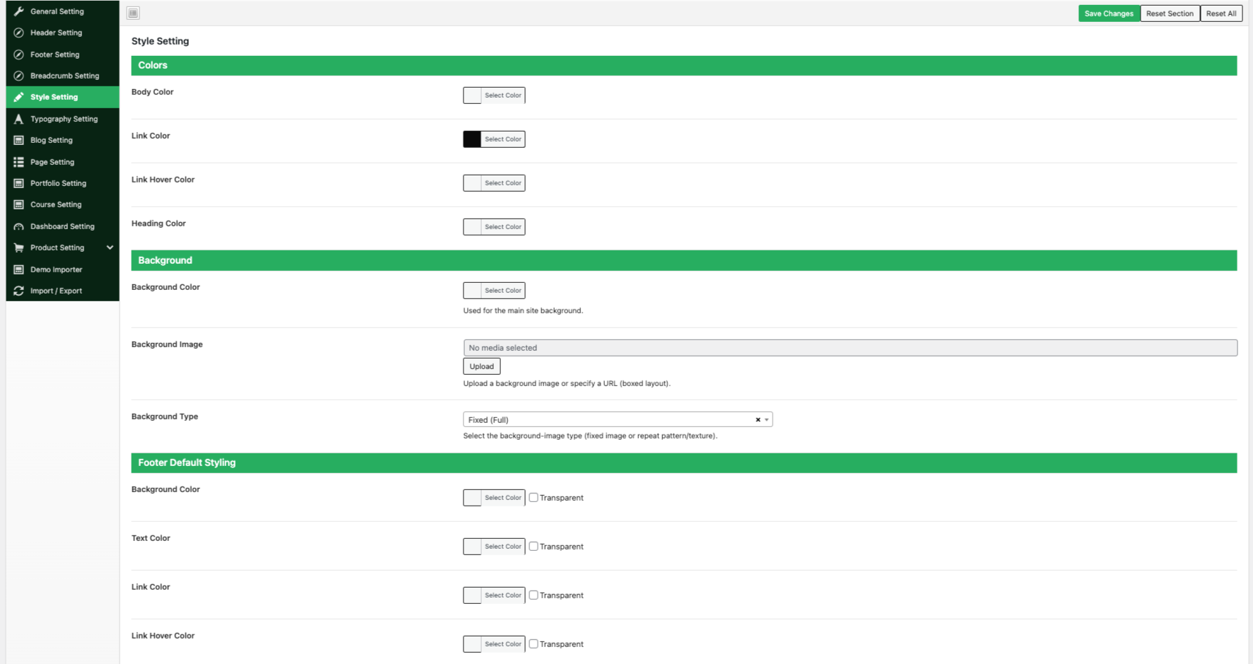The width and height of the screenshot is (1253, 664).
Task: Click the background image URL field
Action: (850, 348)
